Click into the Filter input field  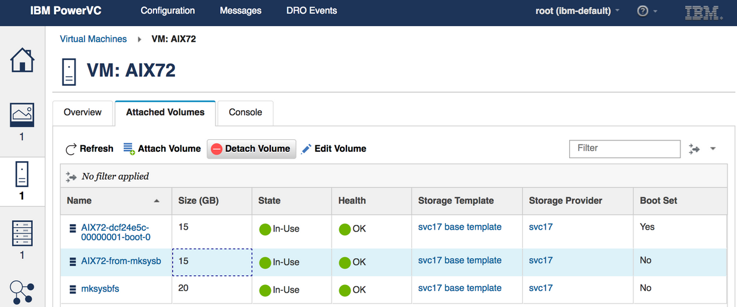click(x=624, y=148)
